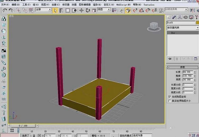199x137 pixels.
Task: Click the 宽度 spinner arrows
Action: (195, 76)
